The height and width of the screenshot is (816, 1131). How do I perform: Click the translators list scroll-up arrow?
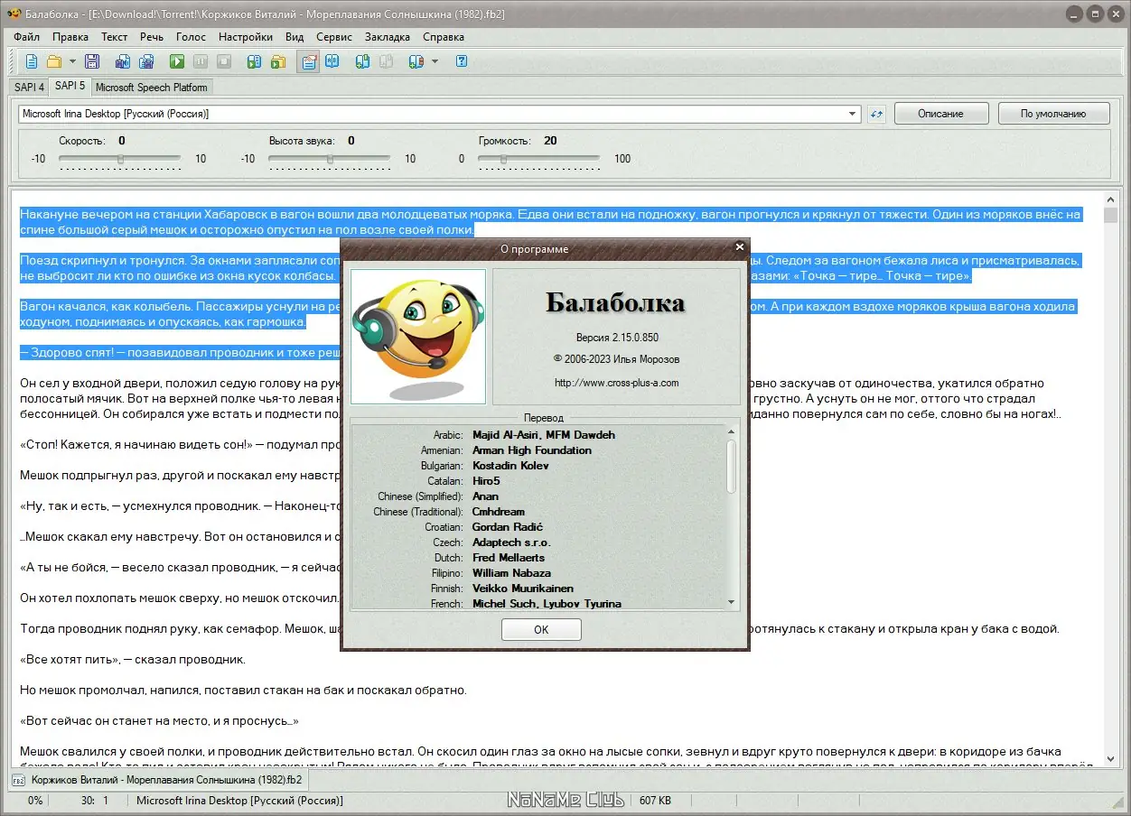(732, 433)
